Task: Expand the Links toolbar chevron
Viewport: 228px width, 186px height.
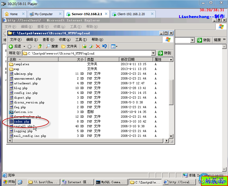Action: tap(224, 39)
